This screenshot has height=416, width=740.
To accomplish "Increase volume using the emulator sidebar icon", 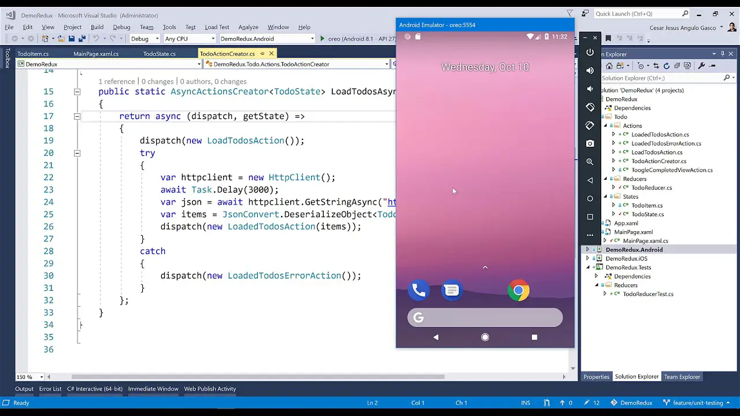I will click(590, 70).
